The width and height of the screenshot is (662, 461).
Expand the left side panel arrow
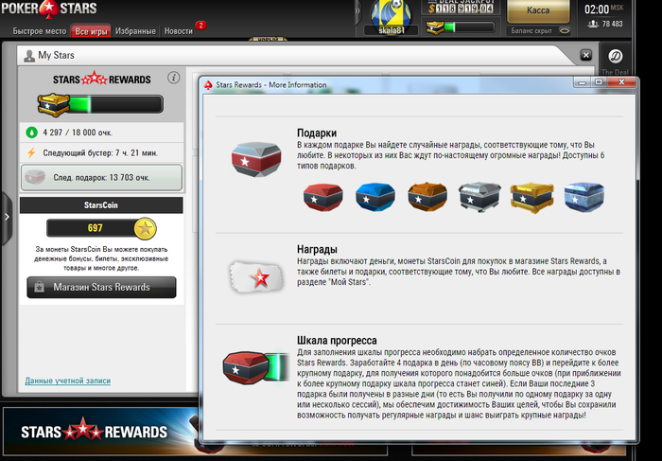(7, 217)
